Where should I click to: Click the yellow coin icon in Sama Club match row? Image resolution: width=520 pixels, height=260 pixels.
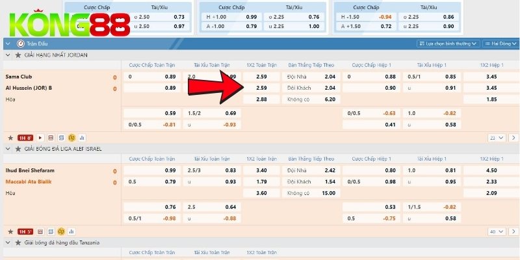pyautogui.click(x=71, y=138)
